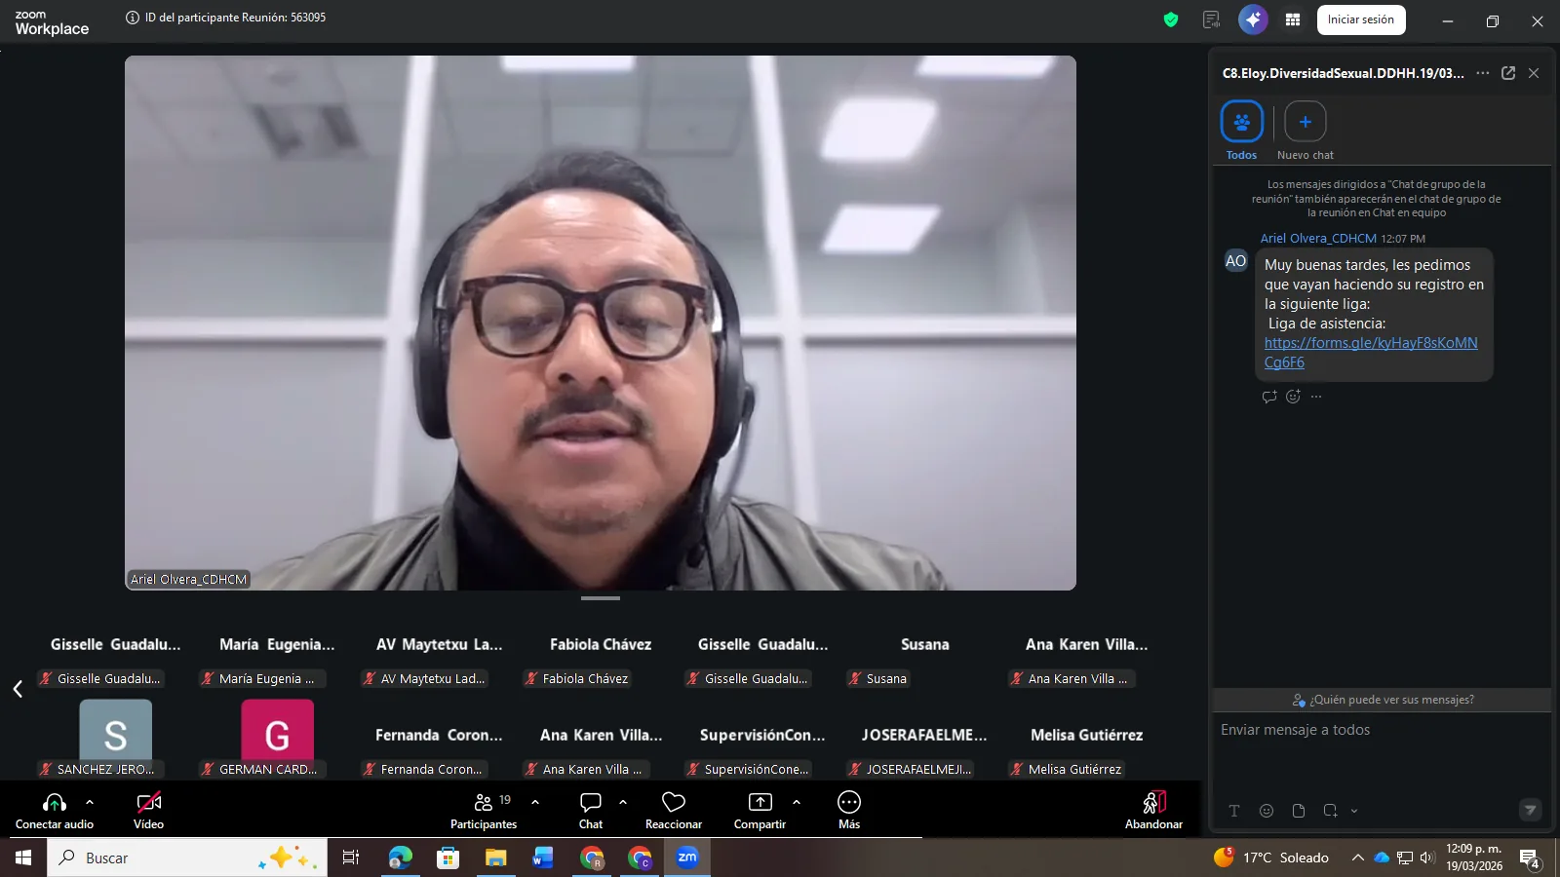
Task: Expand the screenshot options arrow in composer
Action: pos(1354,811)
